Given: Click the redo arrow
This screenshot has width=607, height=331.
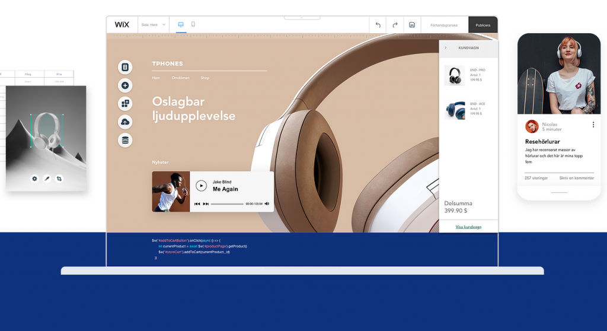Looking at the screenshot, I should (395, 25).
